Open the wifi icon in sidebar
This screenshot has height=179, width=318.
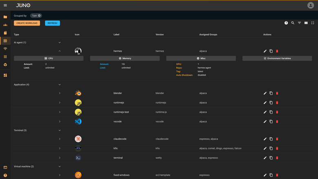(5, 49)
